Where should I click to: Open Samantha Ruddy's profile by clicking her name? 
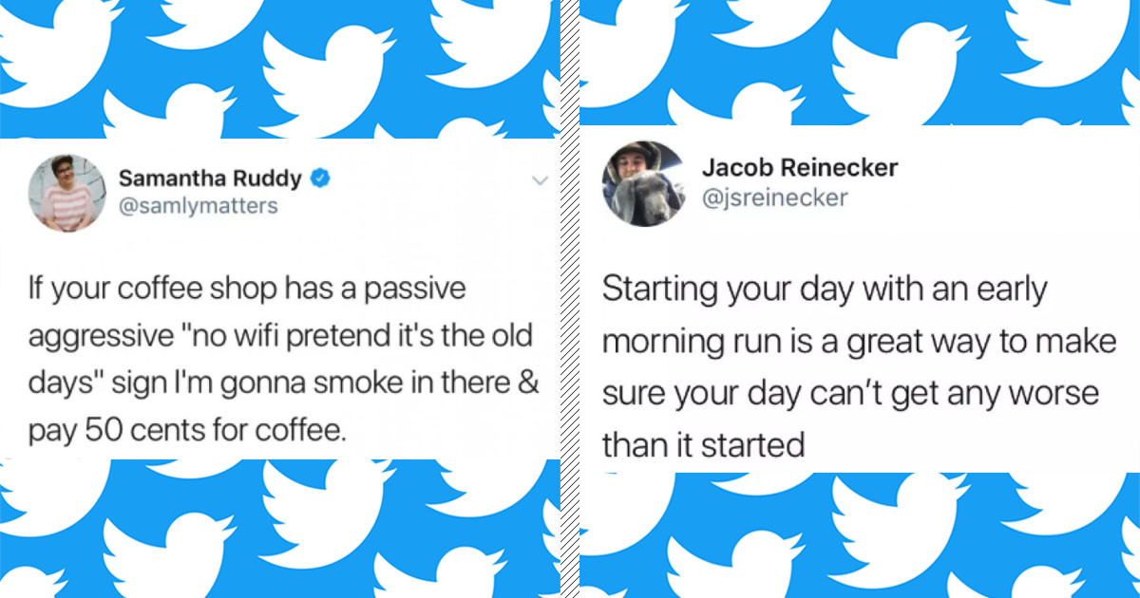point(208,178)
